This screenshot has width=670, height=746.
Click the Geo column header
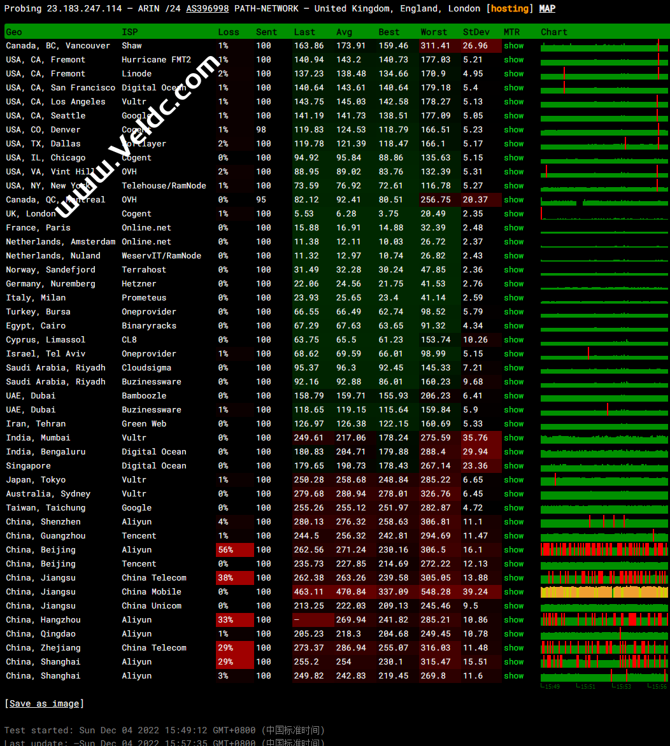point(14,32)
